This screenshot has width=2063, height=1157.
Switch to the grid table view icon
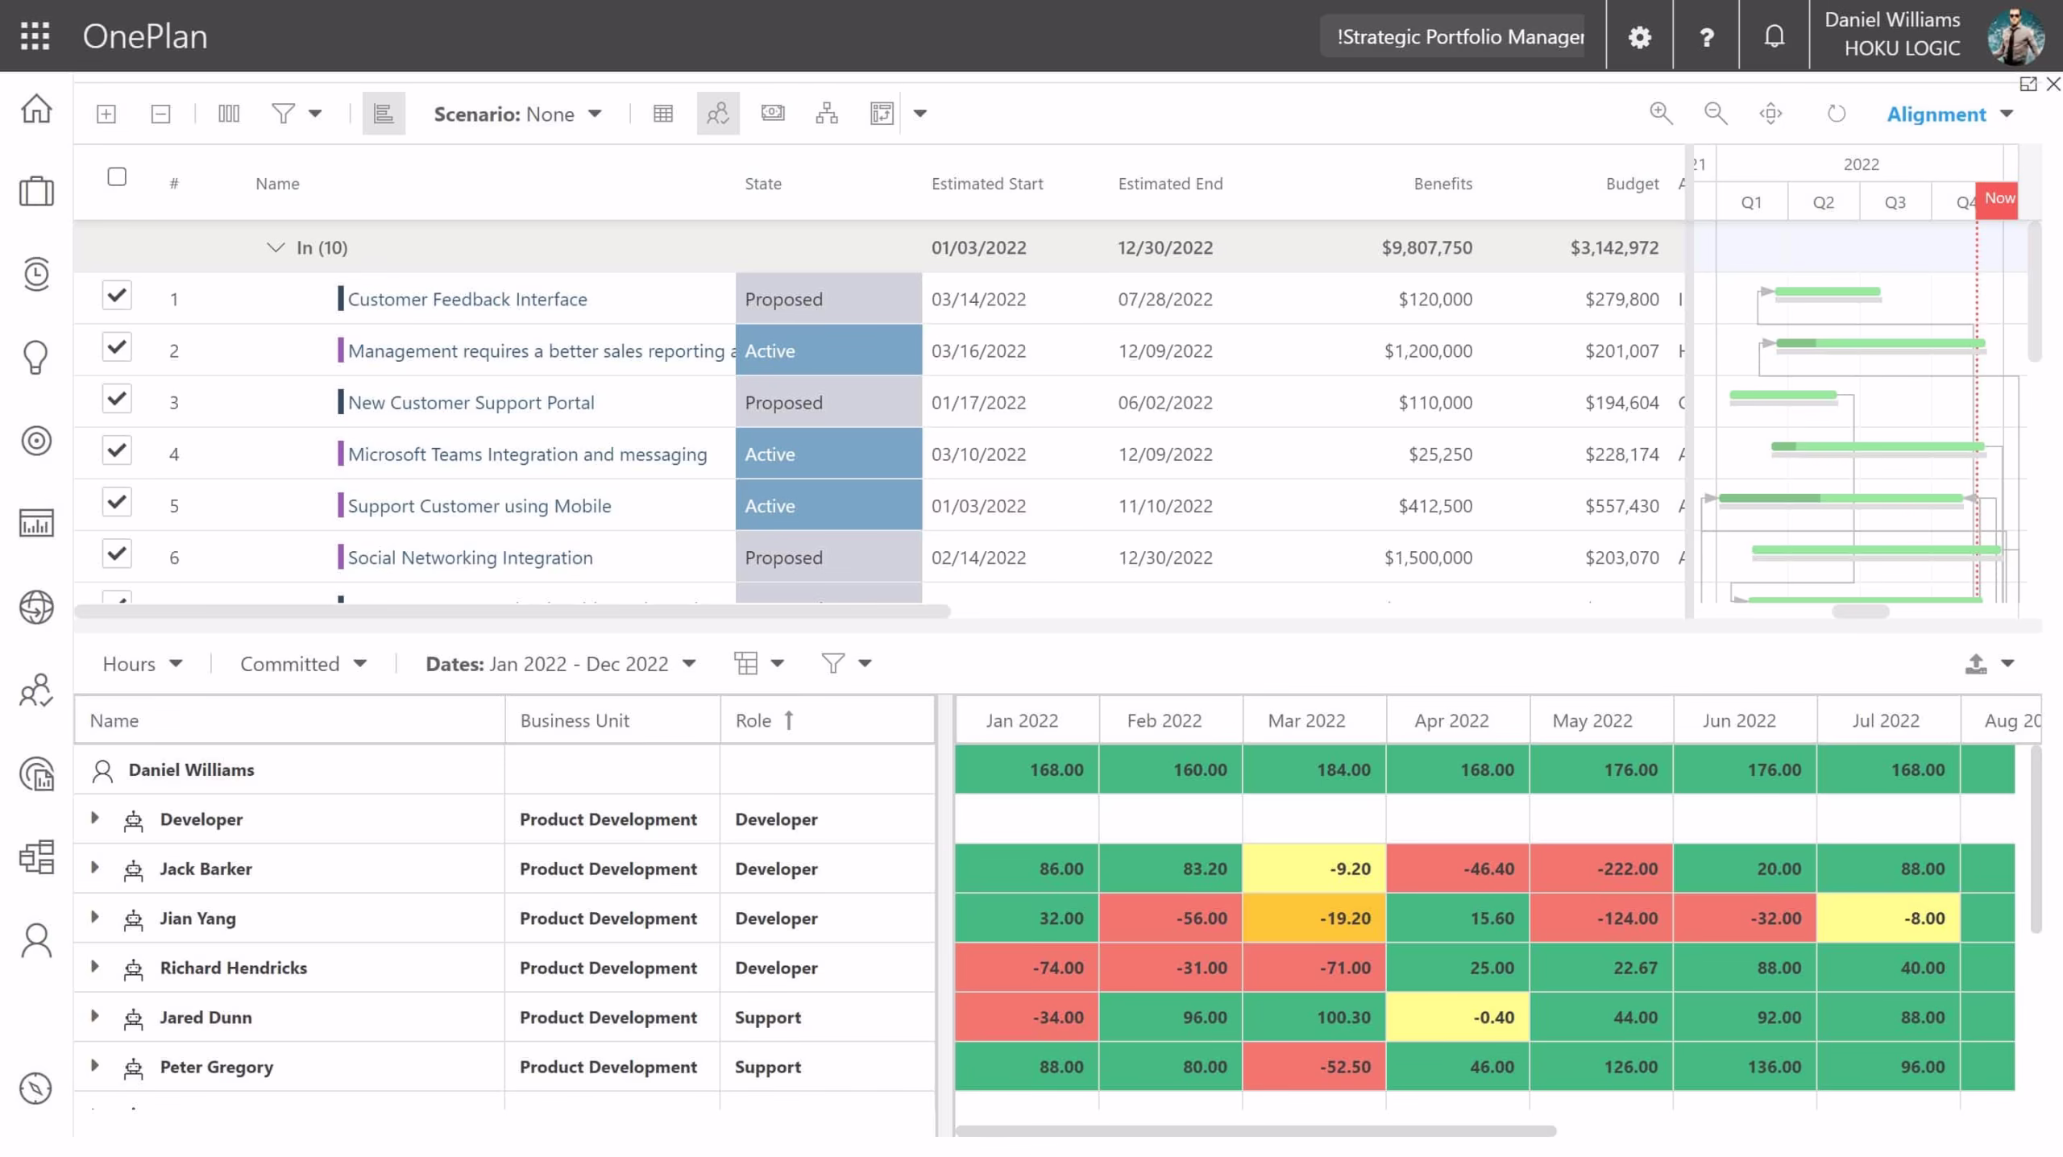click(x=663, y=114)
